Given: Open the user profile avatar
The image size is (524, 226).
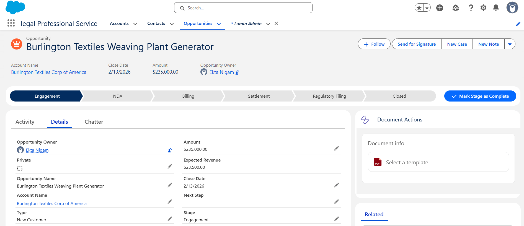Looking at the screenshot, I should (x=512, y=7).
